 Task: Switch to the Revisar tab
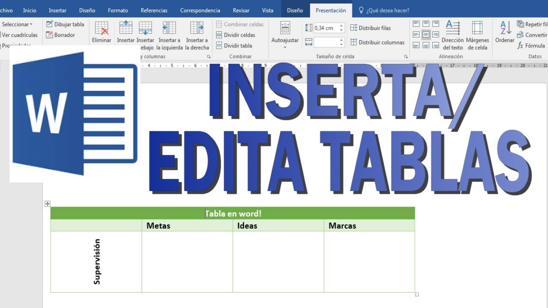coord(241,10)
